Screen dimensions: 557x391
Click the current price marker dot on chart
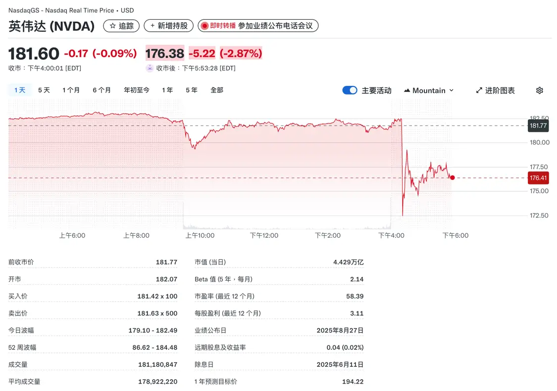click(x=452, y=178)
